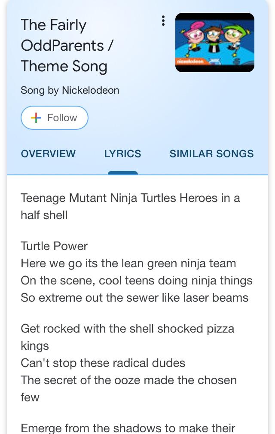The height and width of the screenshot is (434, 275).
Task: Open the three-dot more options menu
Action: click(163, 21)
